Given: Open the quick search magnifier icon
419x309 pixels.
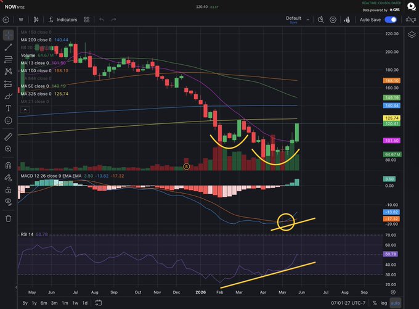Looking at the screenshot, I should click(320, 20).
